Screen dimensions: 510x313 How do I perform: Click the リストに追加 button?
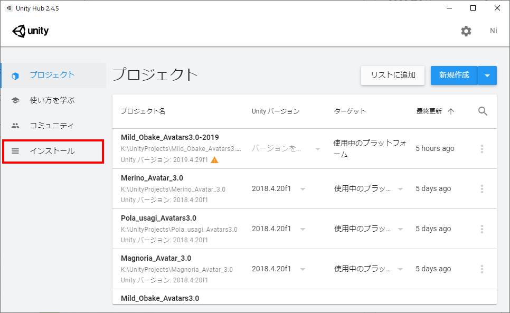pyautogui.click(x=393, y=75)
